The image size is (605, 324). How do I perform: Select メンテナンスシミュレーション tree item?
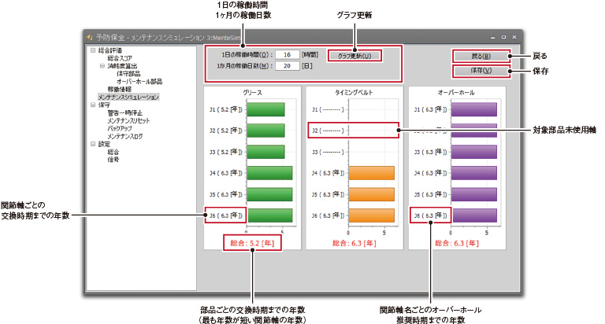(x=128, y=97)
